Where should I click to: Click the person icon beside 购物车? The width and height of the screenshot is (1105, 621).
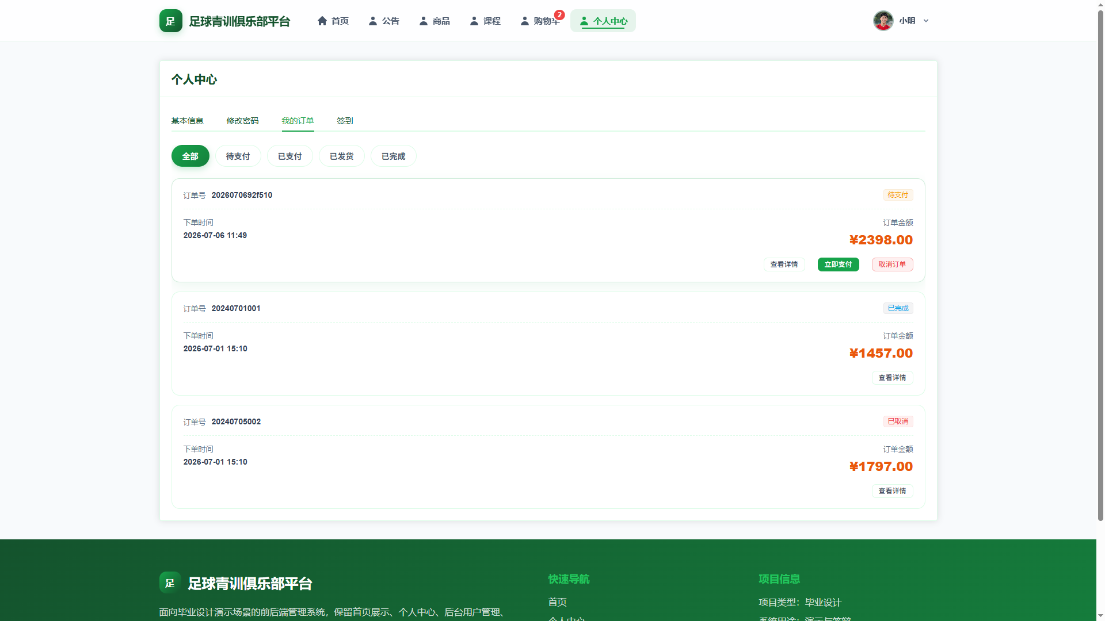pyautogui.click(x=525, y=21)
